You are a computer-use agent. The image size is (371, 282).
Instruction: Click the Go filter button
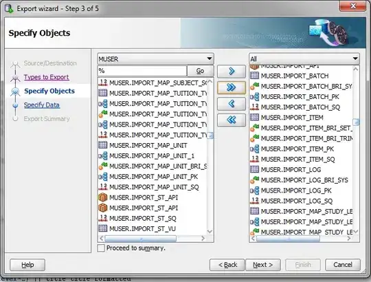[x=200, y=71]
